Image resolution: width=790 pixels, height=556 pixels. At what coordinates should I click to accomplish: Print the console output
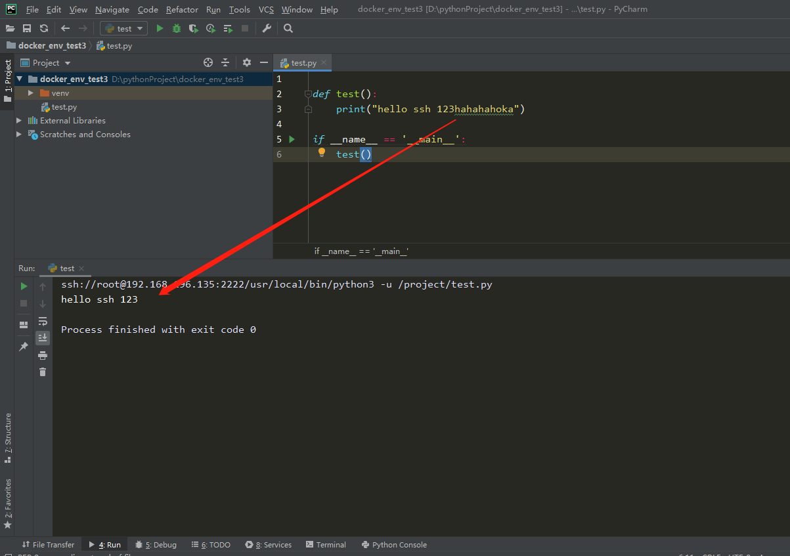pos(43,354)
